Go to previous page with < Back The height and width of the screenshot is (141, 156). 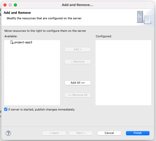click(54, 133)
